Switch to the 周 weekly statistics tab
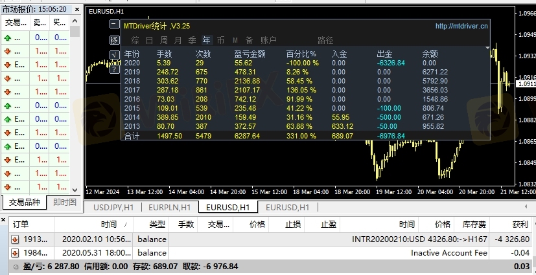The width and height of the screenshot is (536, 275). (164, 40)
